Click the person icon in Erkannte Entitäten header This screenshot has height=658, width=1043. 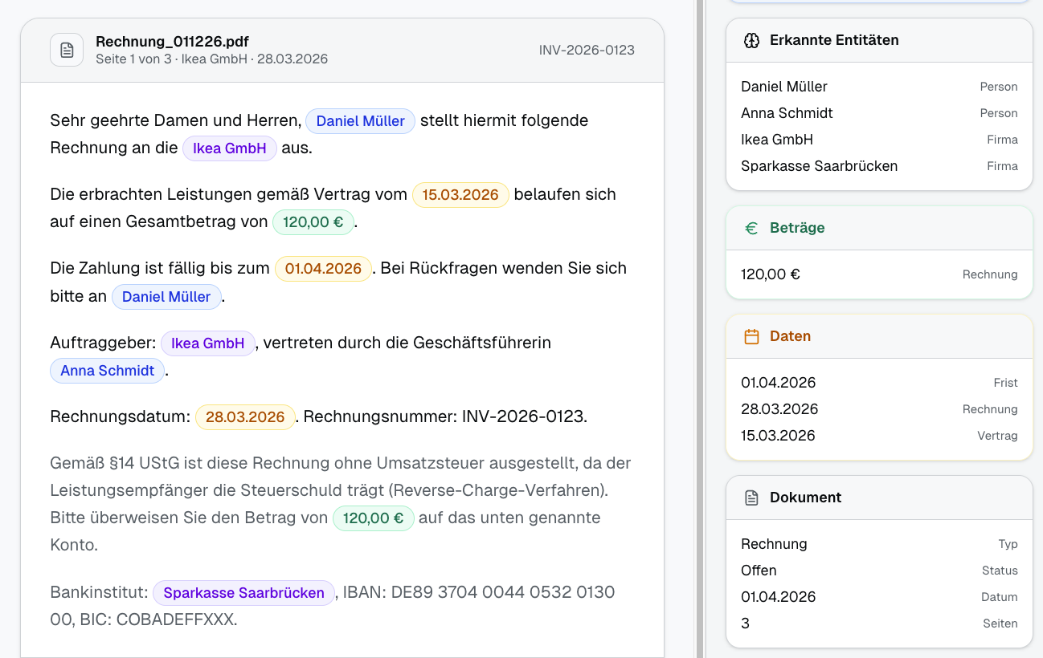click(x=751, y=40)
